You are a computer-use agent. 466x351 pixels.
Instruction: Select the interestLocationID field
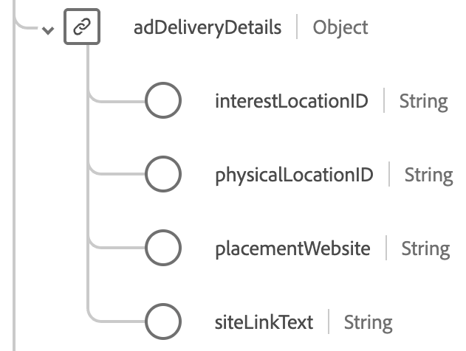pos(291,101)
